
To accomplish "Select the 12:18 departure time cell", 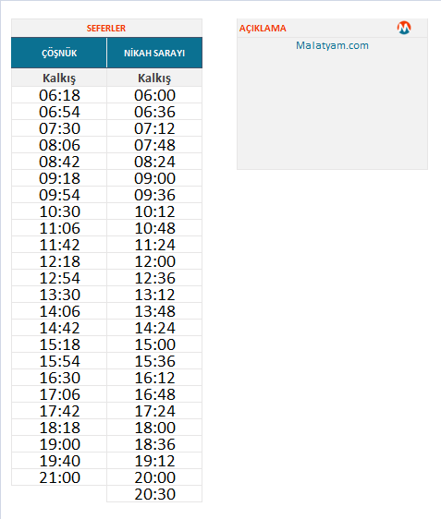I will (59, 261).
